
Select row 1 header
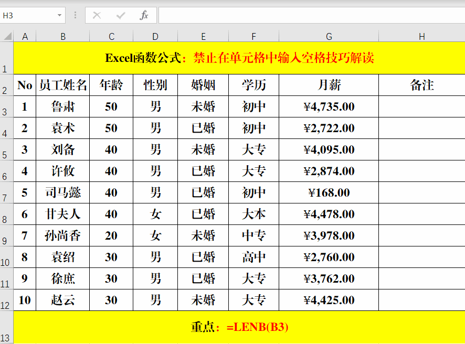tap(6, 58)
